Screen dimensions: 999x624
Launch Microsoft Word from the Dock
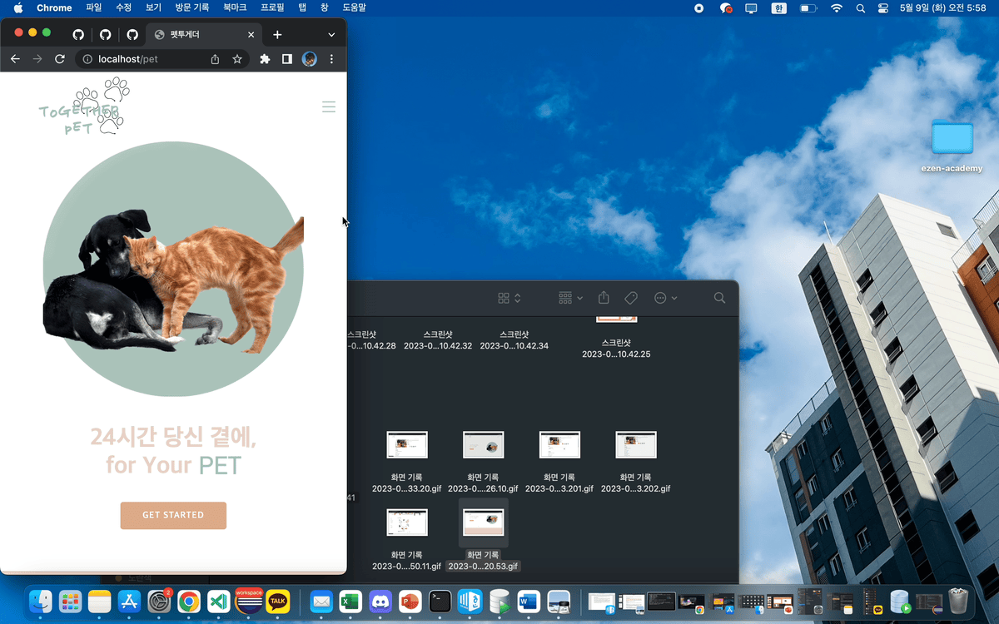529,601
